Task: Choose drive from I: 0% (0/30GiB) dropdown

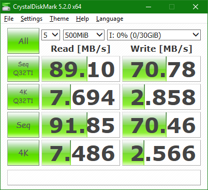Action: pos(154,35)
